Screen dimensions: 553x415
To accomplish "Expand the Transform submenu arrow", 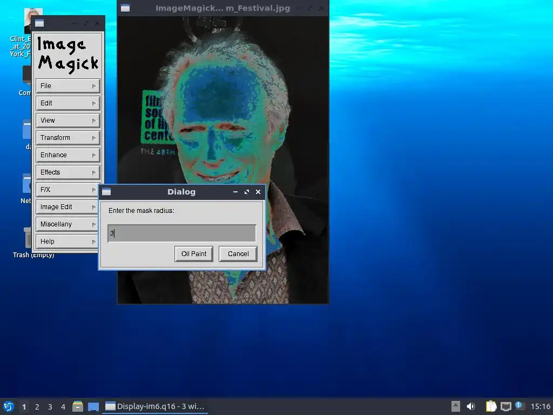I will point(94,138).
